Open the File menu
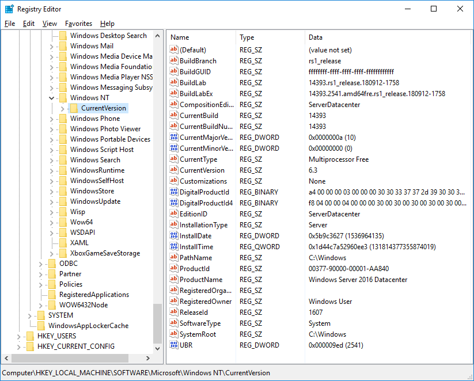 point(10,24)
